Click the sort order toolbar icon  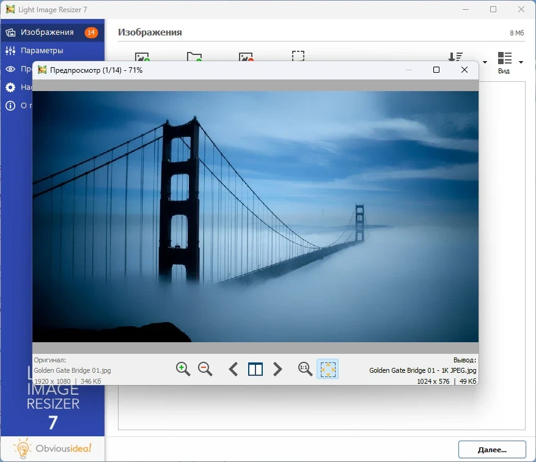456,57
